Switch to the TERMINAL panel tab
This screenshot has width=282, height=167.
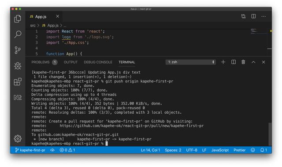[126, 62]
